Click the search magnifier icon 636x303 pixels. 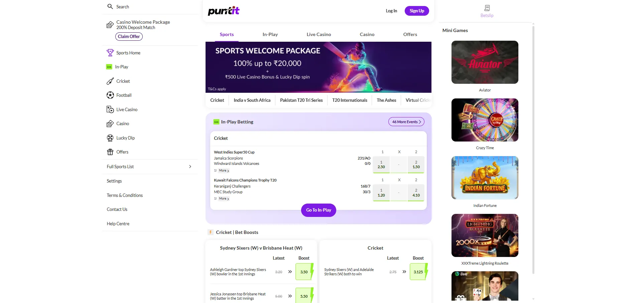[110, 6]
